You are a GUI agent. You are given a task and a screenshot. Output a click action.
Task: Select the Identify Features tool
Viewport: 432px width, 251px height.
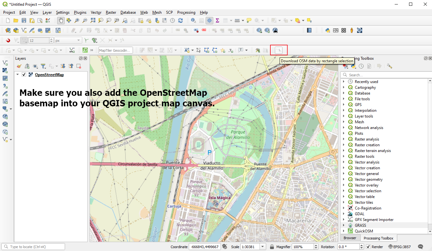point(193,20)
